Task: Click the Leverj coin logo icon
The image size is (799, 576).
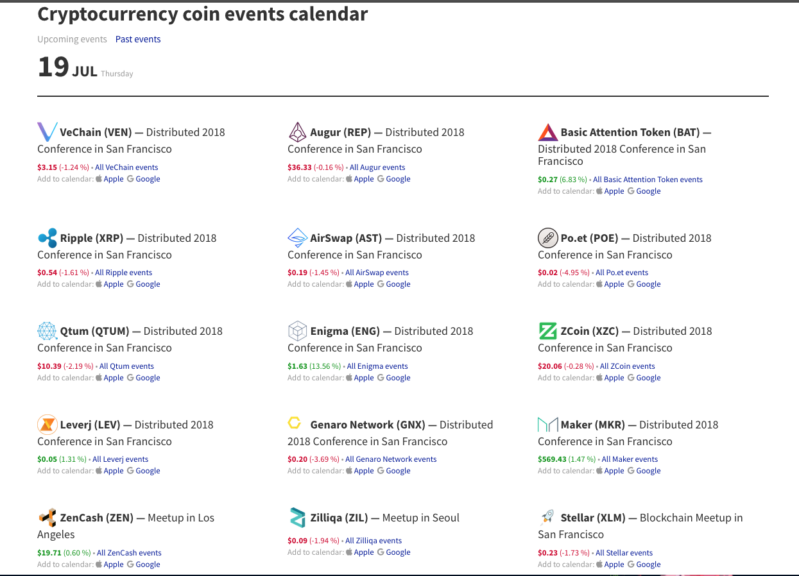Action: tap(47, 425)
